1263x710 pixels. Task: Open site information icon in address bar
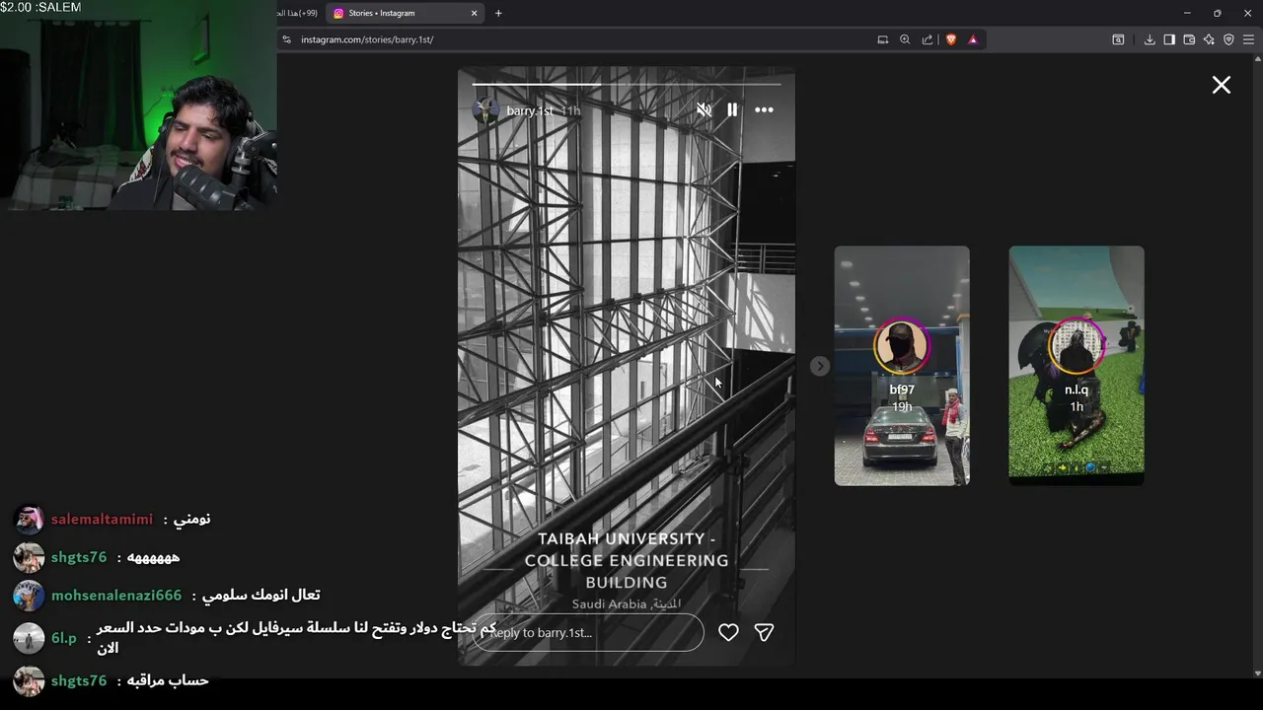pyautogui.click(x=287, y=39)
